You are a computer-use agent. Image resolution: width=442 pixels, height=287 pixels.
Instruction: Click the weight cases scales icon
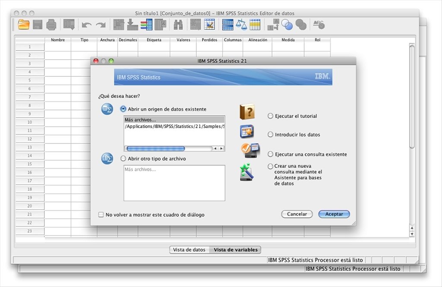(x=241, y=25)
